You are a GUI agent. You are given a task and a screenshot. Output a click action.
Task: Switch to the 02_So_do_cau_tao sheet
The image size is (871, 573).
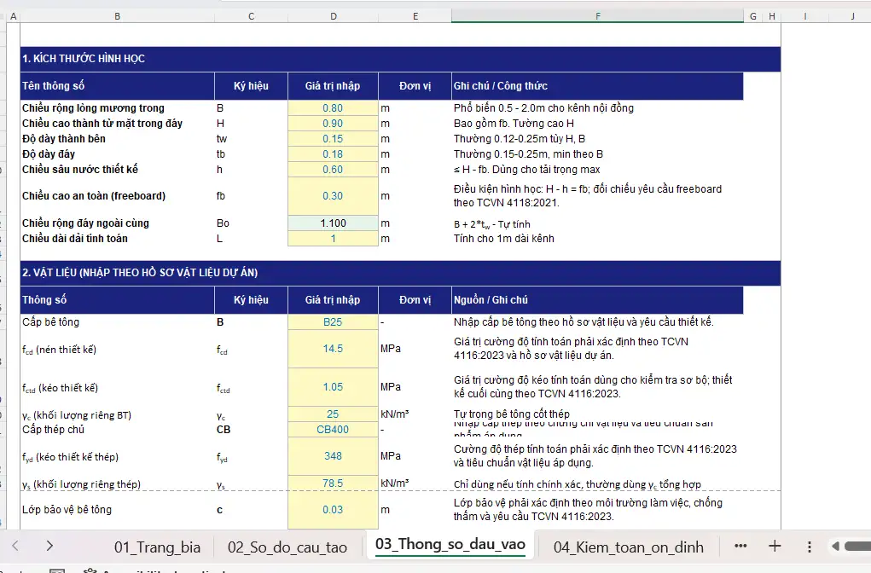tap(287, 547)
